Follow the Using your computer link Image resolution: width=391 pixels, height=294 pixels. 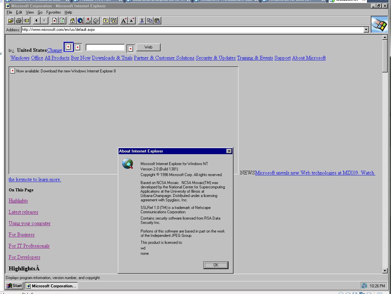pyautogui.click(x=30, y=223)
